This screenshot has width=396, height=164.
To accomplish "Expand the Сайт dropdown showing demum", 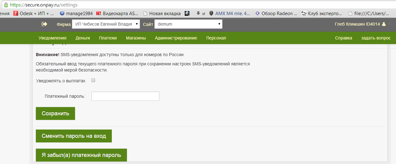I will (x=188, y=24).
